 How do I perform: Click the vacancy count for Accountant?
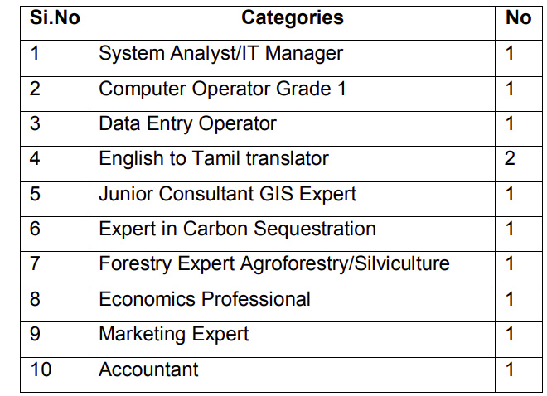point(510,369)
